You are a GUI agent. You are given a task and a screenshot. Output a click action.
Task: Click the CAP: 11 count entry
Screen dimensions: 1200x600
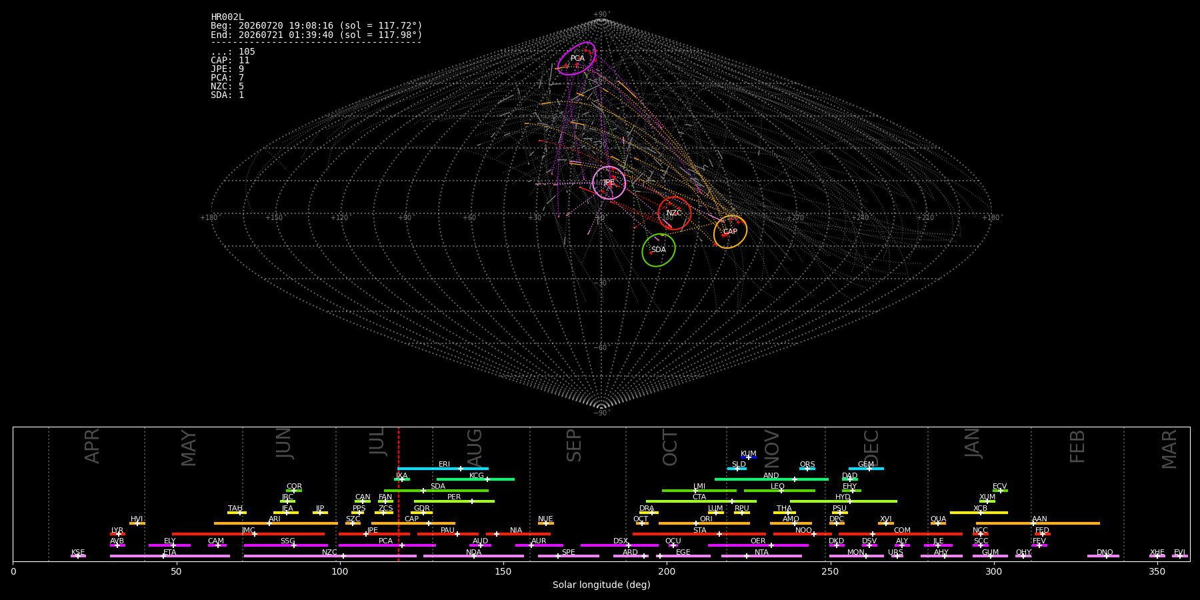(x=230, y=61)
